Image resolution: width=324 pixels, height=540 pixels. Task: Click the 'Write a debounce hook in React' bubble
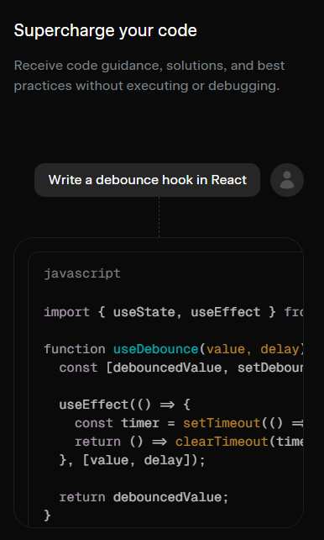[148, 180]
